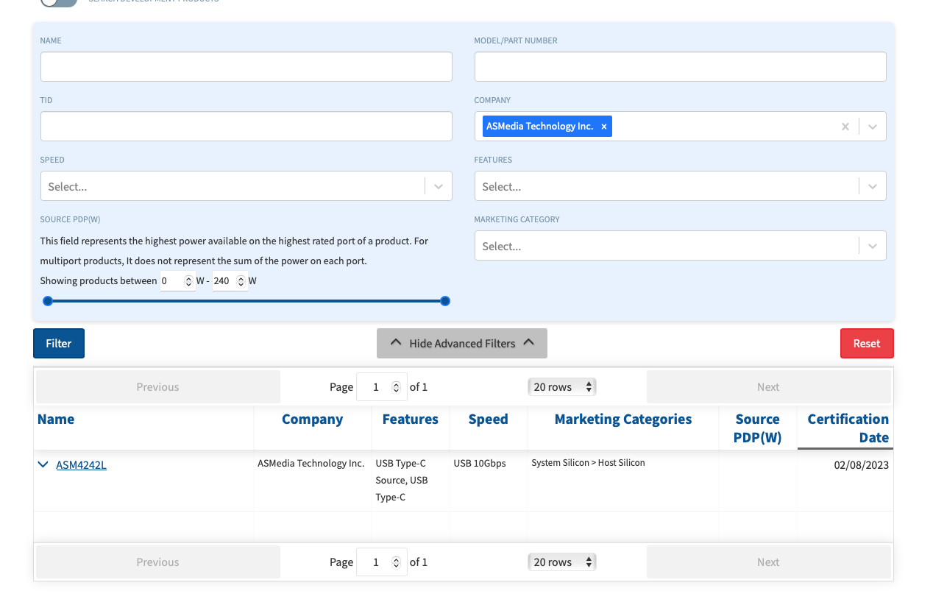Viewport: 933px width, 605px height.
Task: Click the bottom Next page button
Action: tap(768, 562)
